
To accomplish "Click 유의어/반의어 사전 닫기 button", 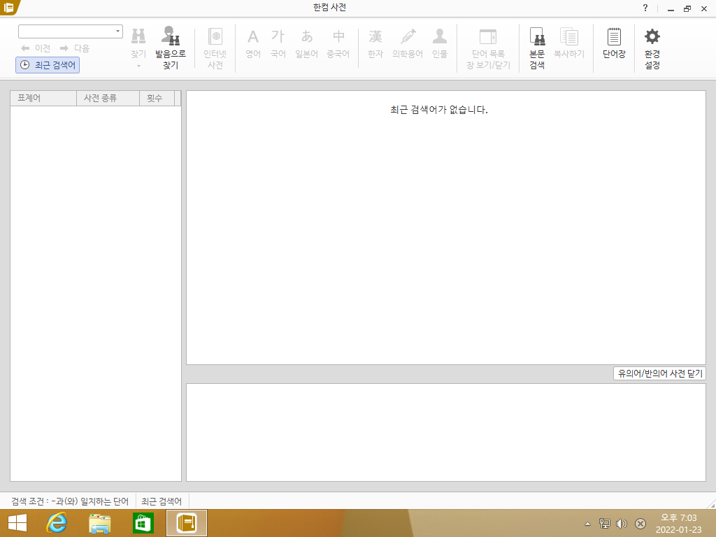I will click(x=660, y=373).
